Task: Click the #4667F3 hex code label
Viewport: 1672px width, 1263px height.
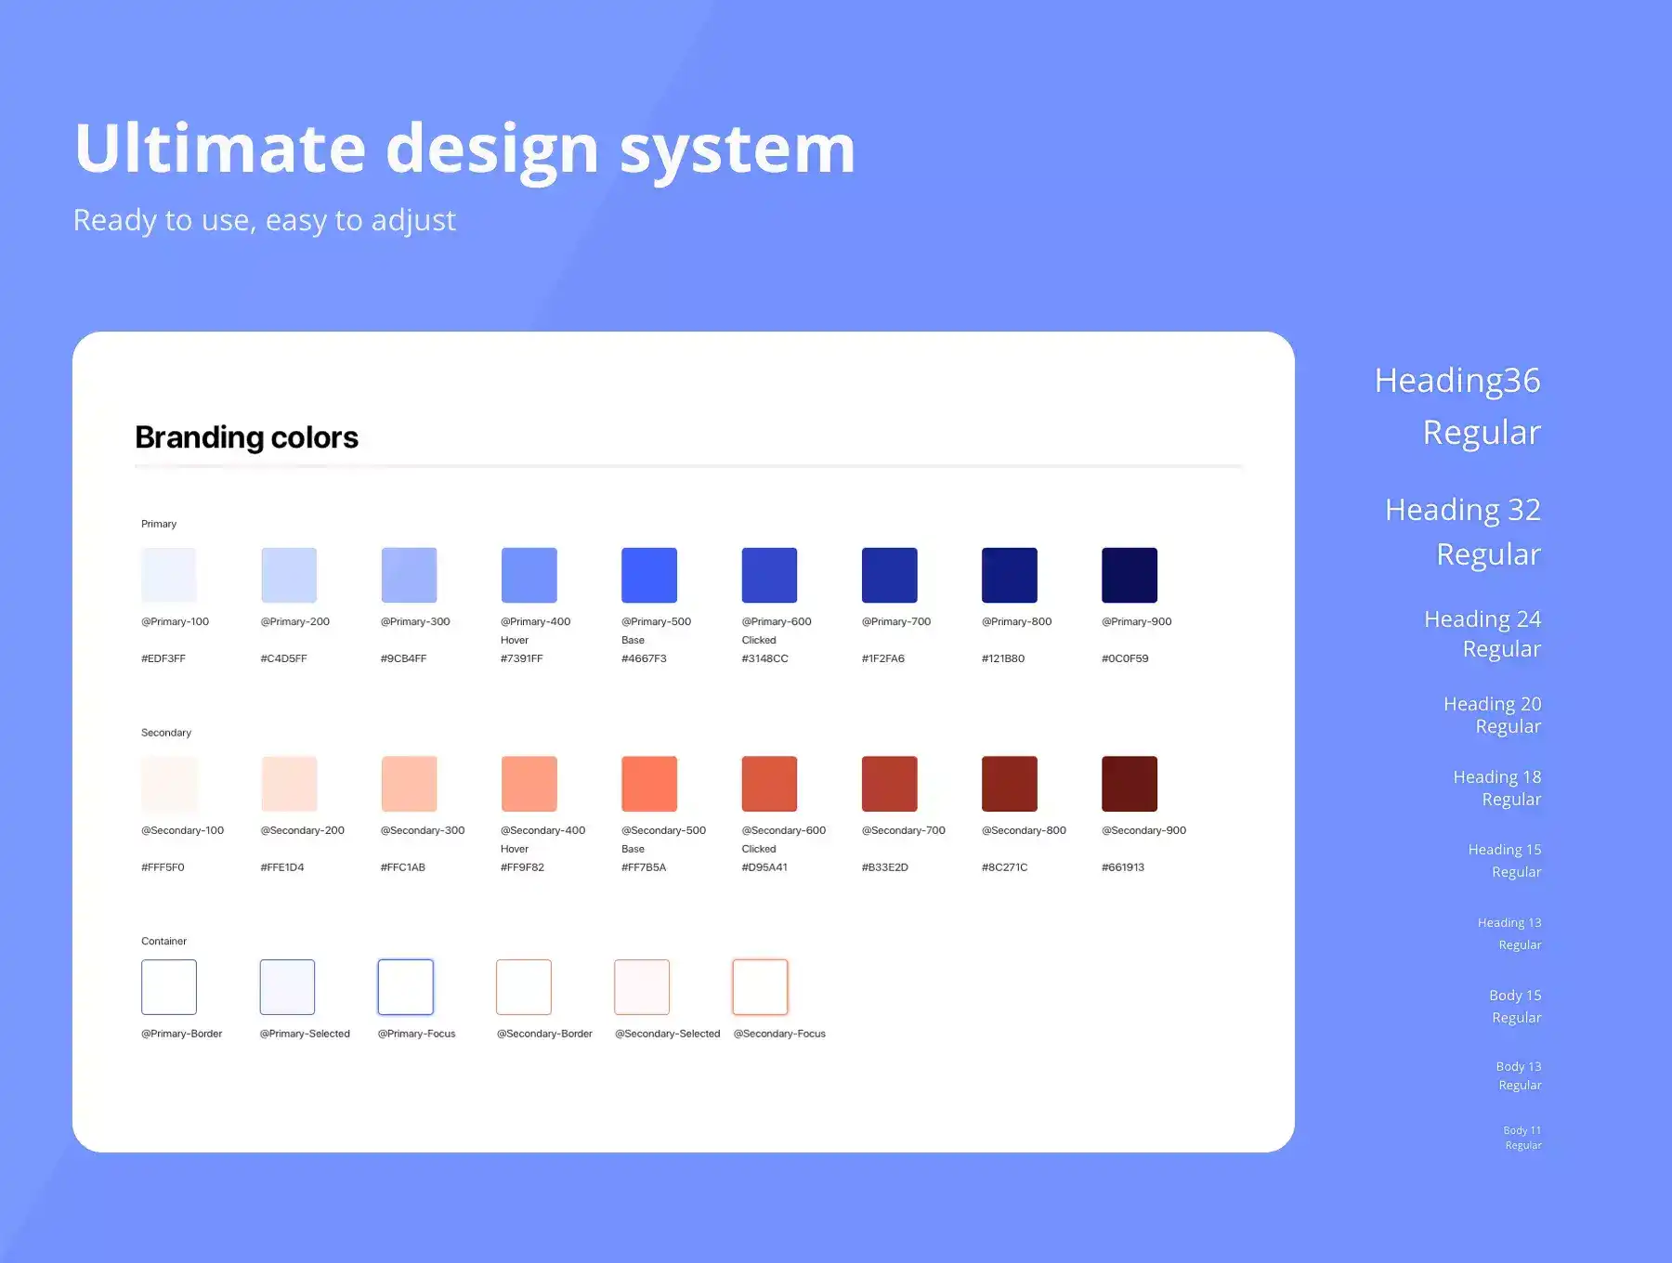Action: (x=644, y=658)
